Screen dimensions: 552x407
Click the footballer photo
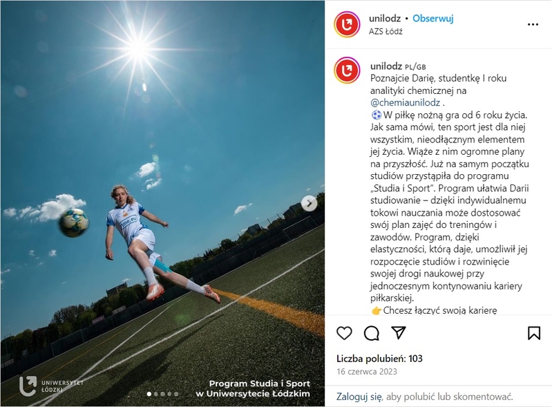point(162,203)
